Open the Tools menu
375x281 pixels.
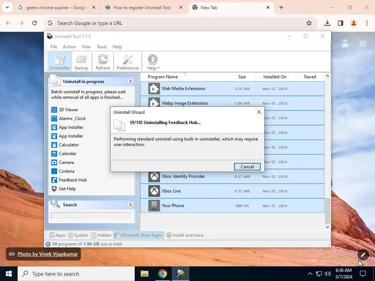click(x=102, y=47)
